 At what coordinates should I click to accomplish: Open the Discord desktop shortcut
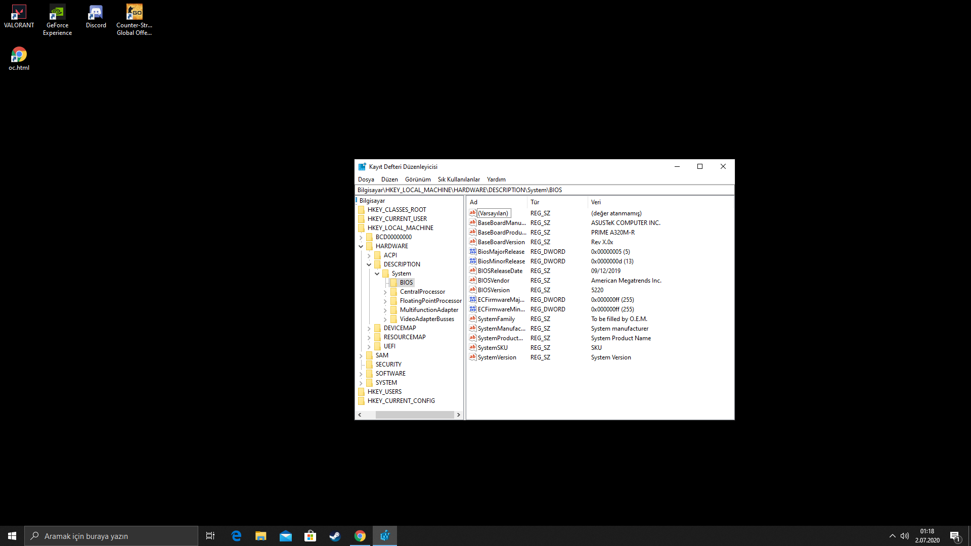point(96,13)
